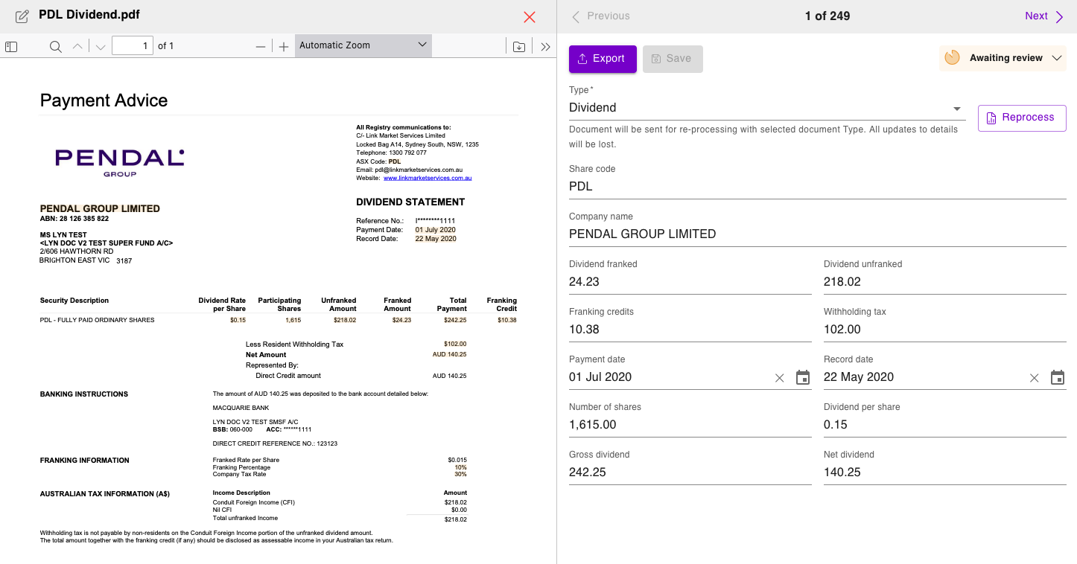The height and width of the screenshot is (564, 1077).
Task: Zoom in with the plus icon
Action: tap(284, 46)
